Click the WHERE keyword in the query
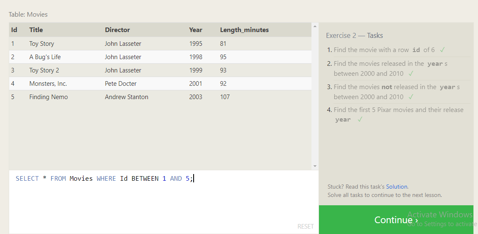The width and height of the screenshot is (478, 234). pyautogui.click(x=106, y=179)
